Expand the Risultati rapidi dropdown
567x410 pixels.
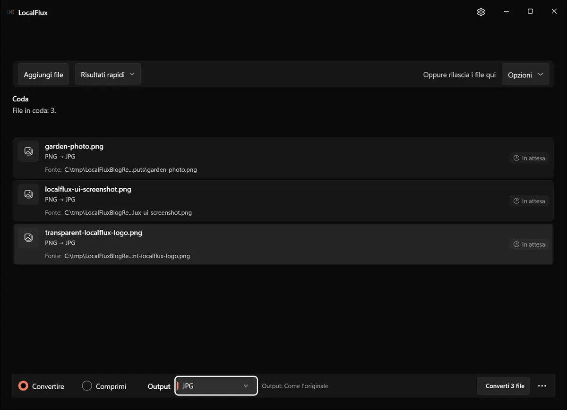(x=108, y=75)
